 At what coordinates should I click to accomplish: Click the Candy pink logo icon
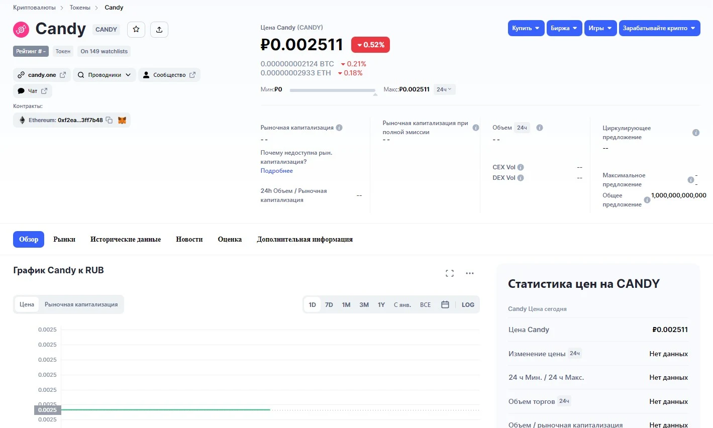coord(21,30)
